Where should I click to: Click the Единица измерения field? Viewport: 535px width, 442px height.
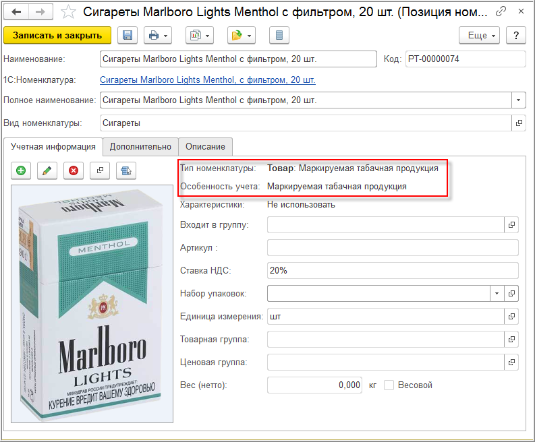click(385, 317)
